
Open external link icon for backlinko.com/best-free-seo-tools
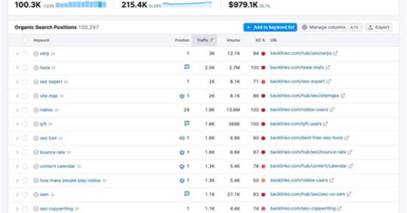(x=347, y=138)
